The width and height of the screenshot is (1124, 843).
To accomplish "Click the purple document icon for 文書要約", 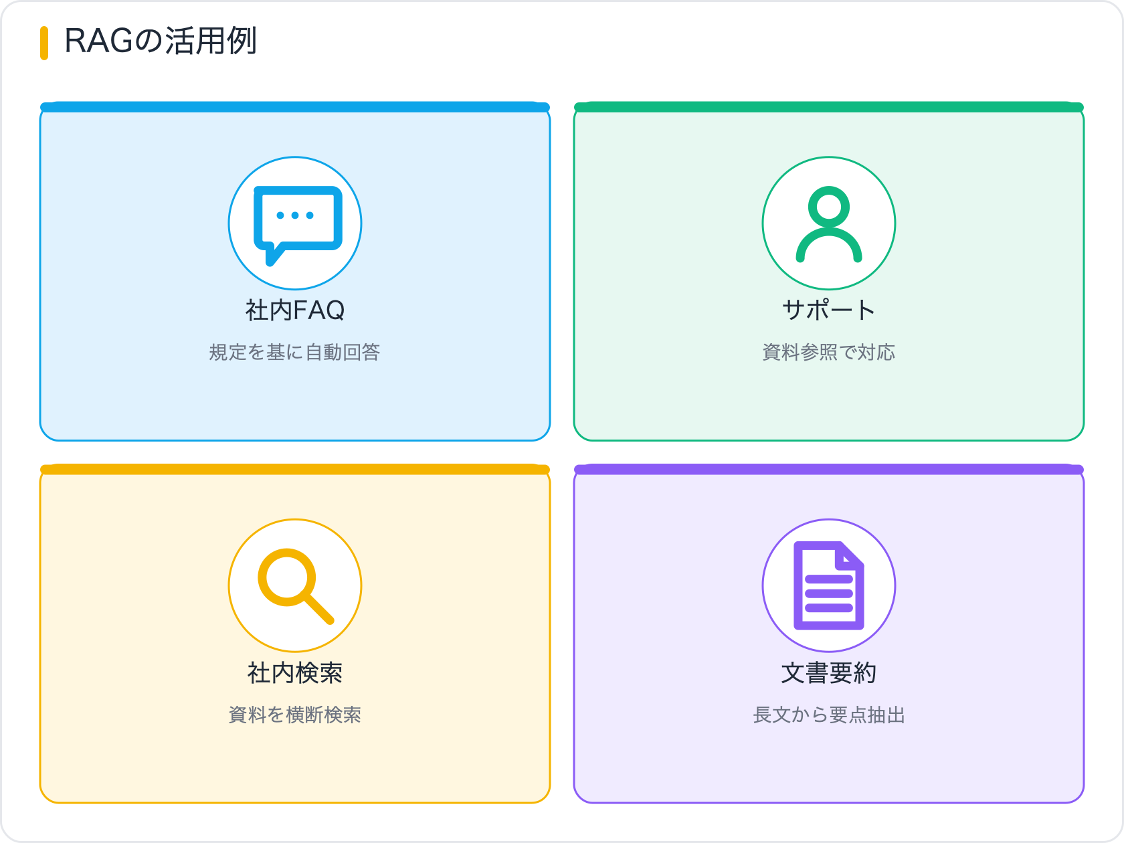I will [829, 585].
